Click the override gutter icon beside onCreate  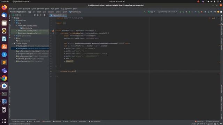pyautogui.click(x=53, y=33)
